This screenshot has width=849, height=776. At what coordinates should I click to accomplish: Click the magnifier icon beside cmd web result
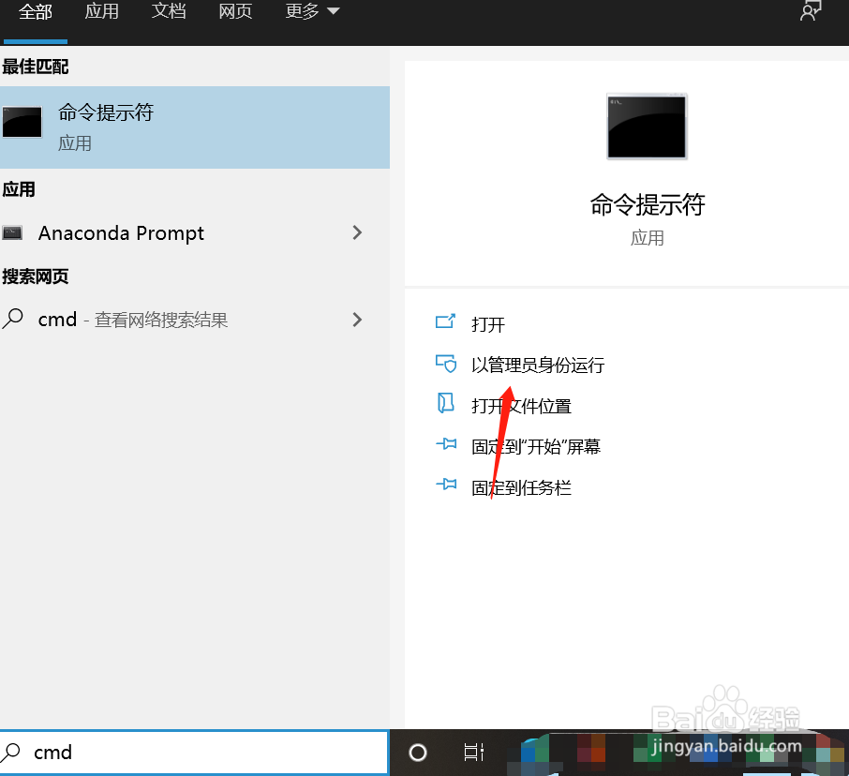pyautogui.click(x=12, y=319)
